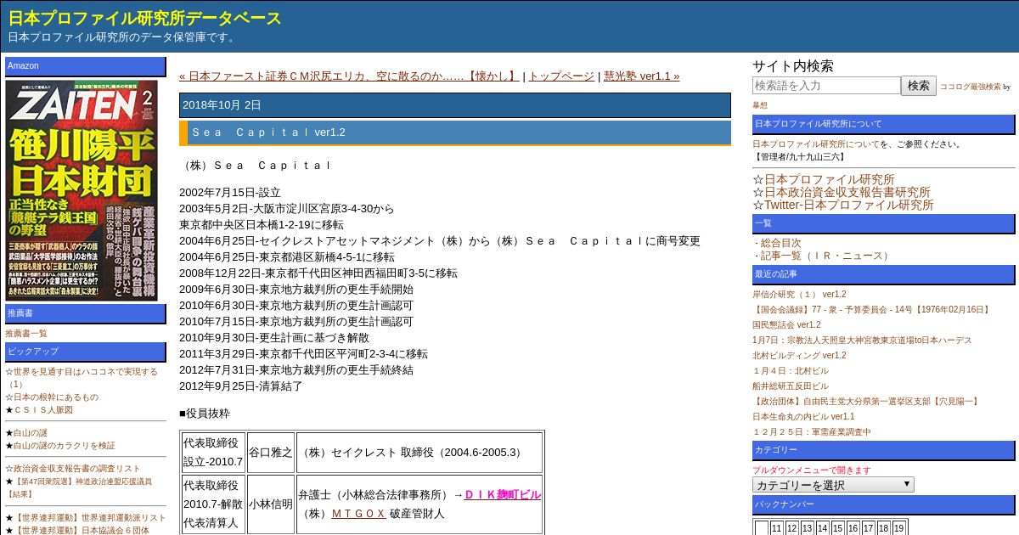Image resolution: width=1019 pixels, height=535 pixels.
Task: Click table cell 小林信明
Action: click(270, 504)
